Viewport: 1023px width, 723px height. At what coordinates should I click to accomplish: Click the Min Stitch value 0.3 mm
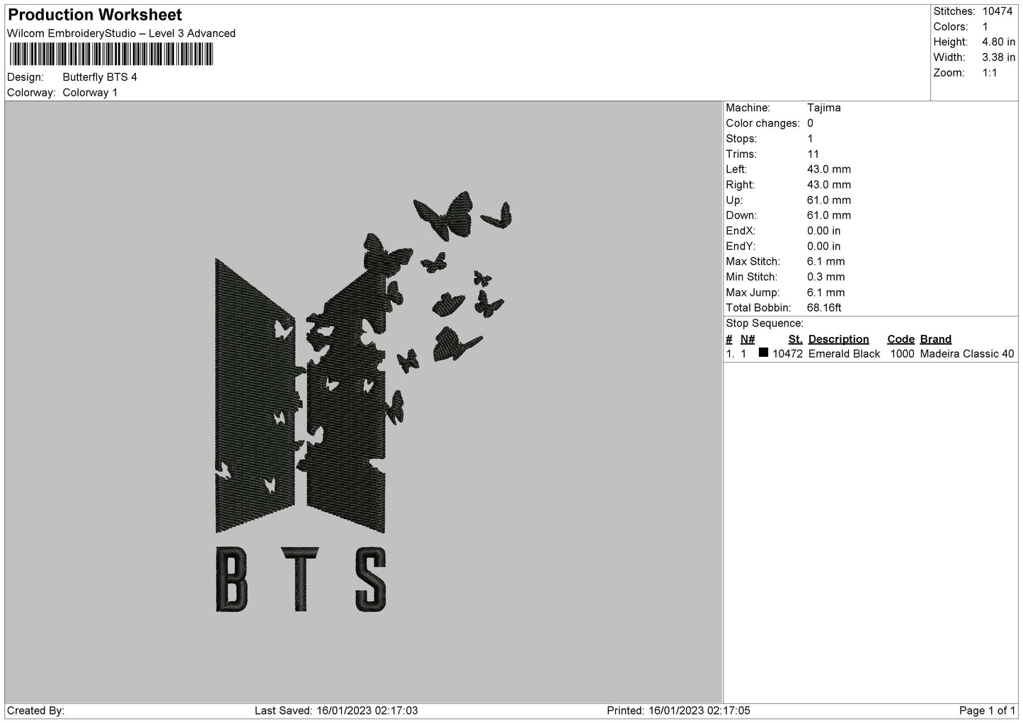coord(826,277)
